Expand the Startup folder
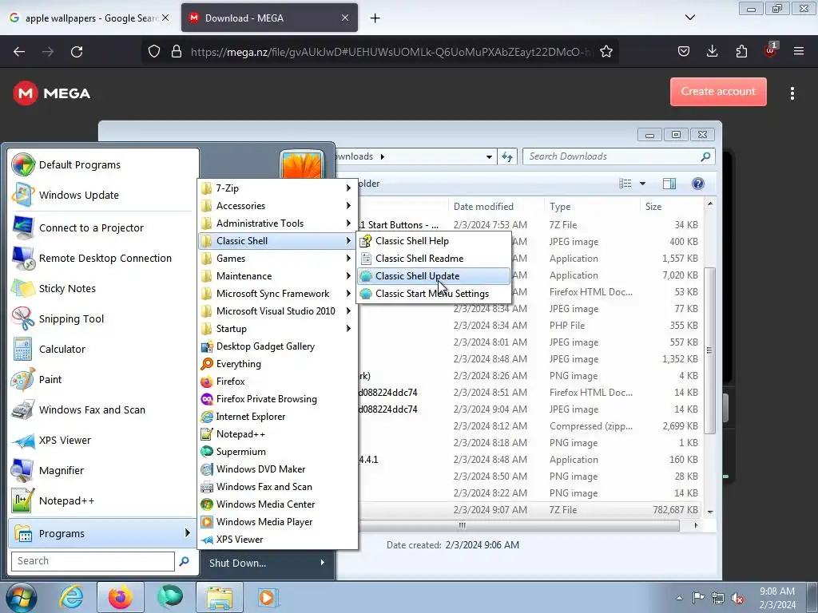Viewport: 818px width, 613px height. [277, 329]
